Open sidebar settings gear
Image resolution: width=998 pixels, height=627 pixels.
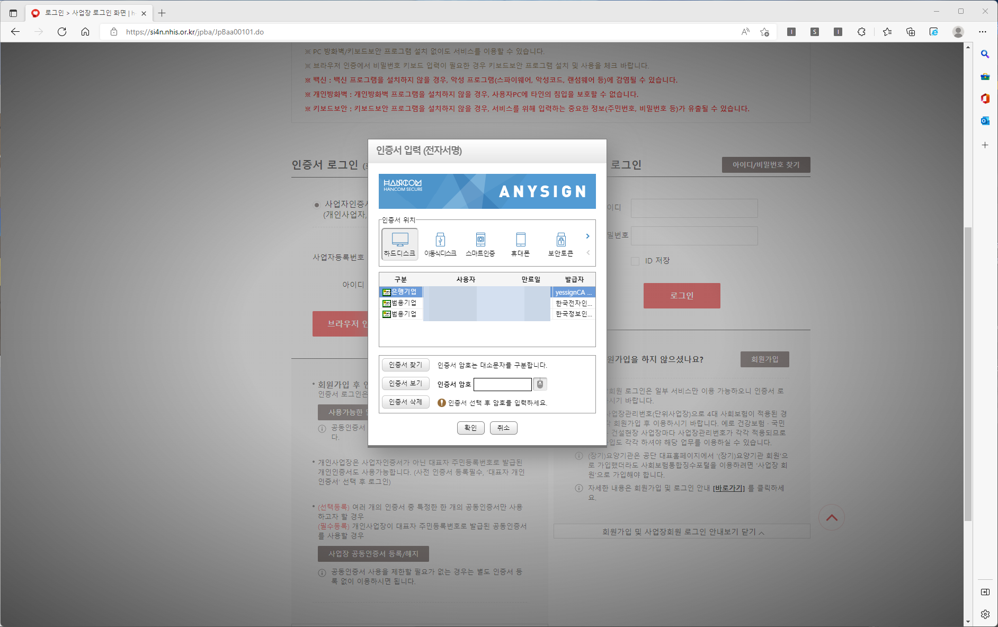(x=985, y=614)
